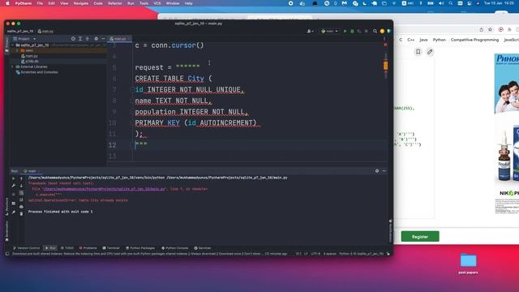The height and width of the screenshot is (292, 519).
Task: Open Project panel settings gear
Action: click(96, 39)
